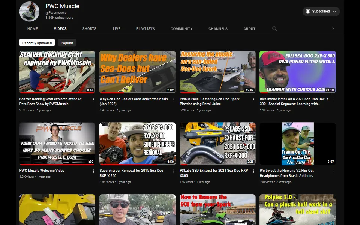360x225 pixels.
Task: Play the Sealver Docking Craft thumbnail
Action: (x=57, y=72)
